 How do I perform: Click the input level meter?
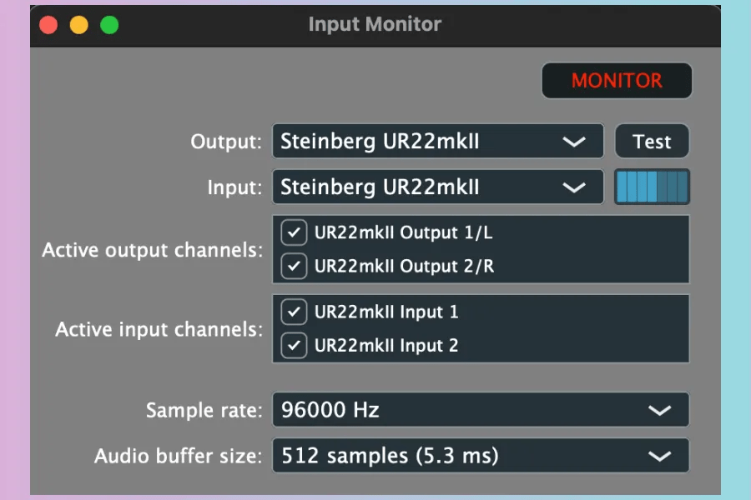coord(652,187)
